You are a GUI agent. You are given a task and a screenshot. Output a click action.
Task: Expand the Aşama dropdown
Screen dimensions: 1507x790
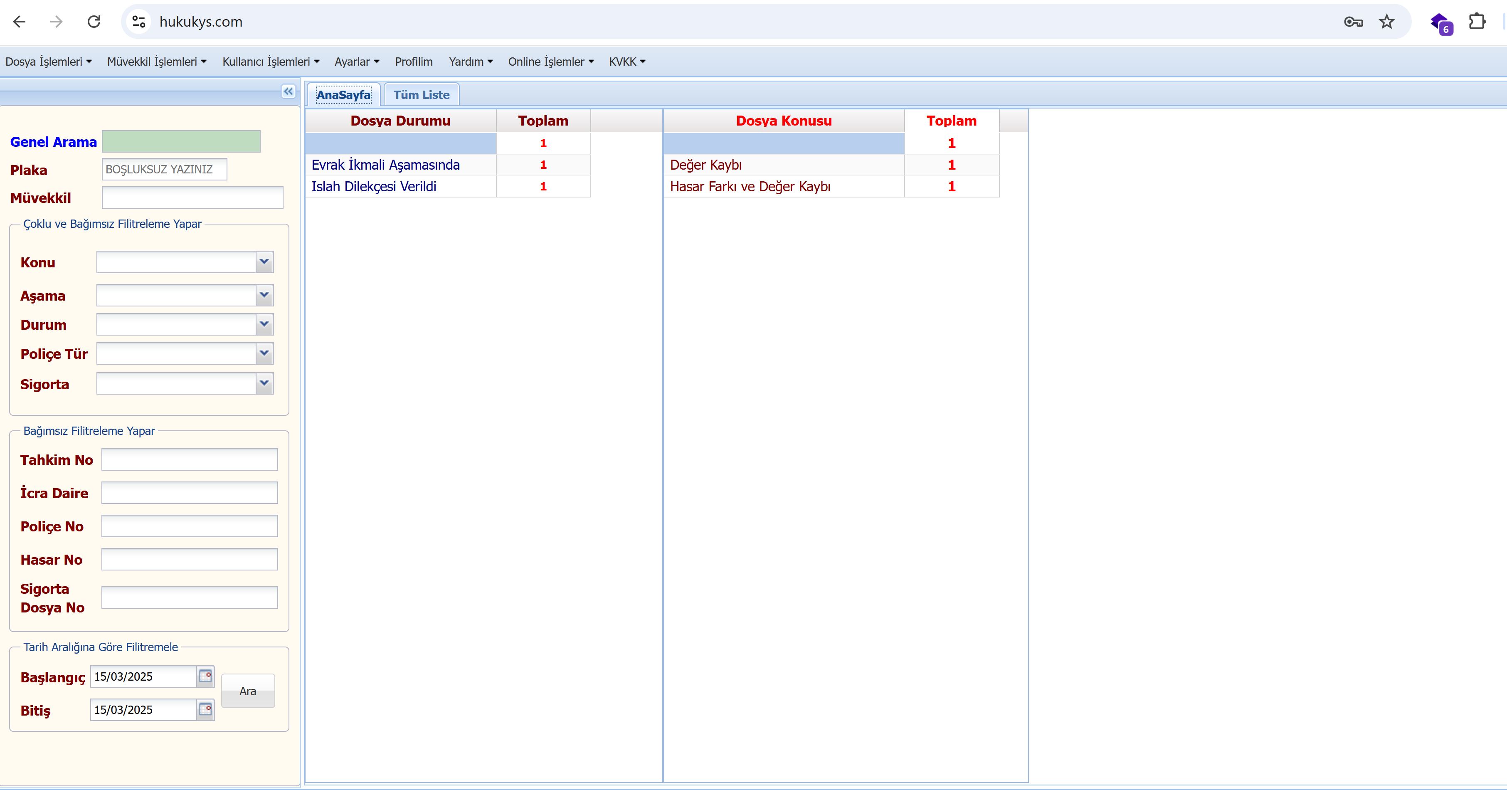264,295
